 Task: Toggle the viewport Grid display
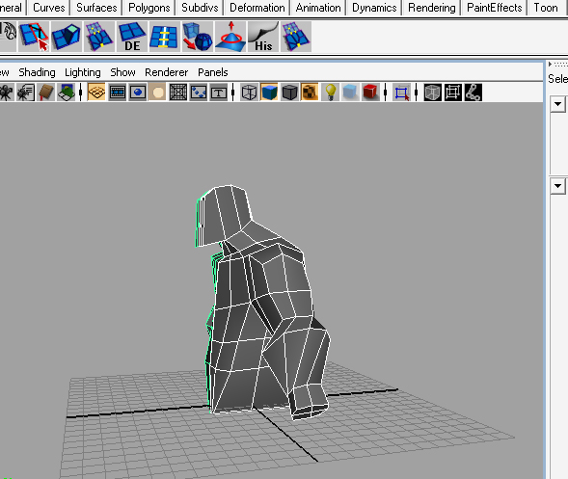click(96, 92)
